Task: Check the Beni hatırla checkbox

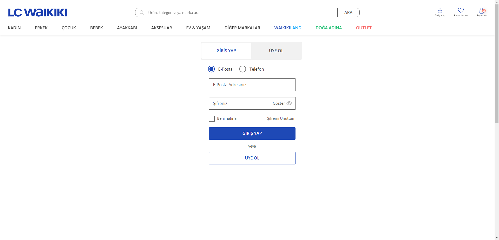Action: (x=212, y=119)
